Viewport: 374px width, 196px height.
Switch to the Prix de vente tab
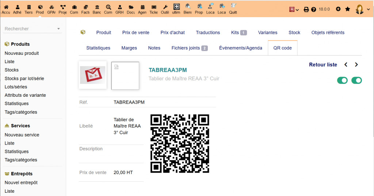pyautogui.click(x=136, y=32)
